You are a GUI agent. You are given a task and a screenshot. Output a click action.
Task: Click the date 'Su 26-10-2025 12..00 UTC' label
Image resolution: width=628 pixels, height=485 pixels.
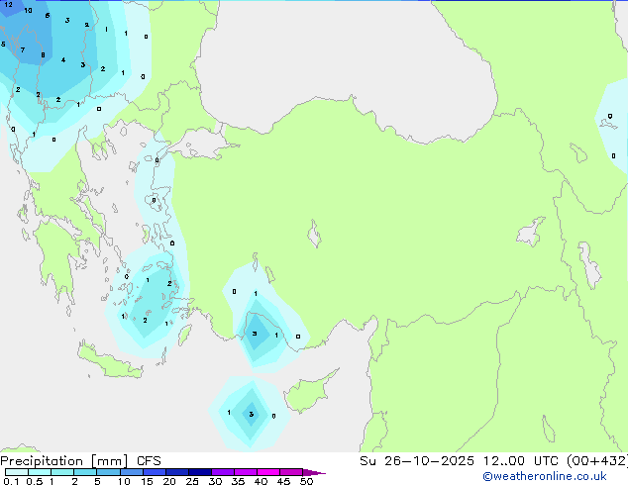tap(459, 460)
